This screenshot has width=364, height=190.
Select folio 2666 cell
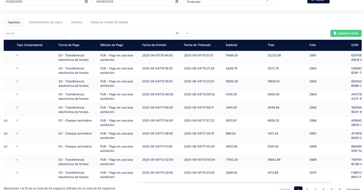point(313,121)
